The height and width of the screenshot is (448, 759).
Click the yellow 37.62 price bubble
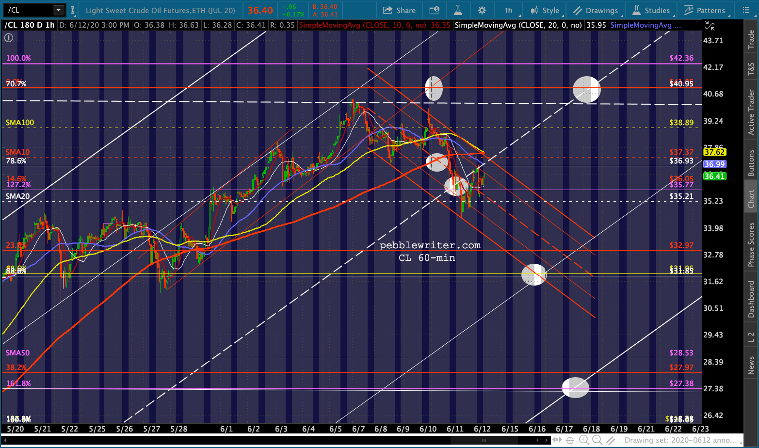click(x=715, y=152)
